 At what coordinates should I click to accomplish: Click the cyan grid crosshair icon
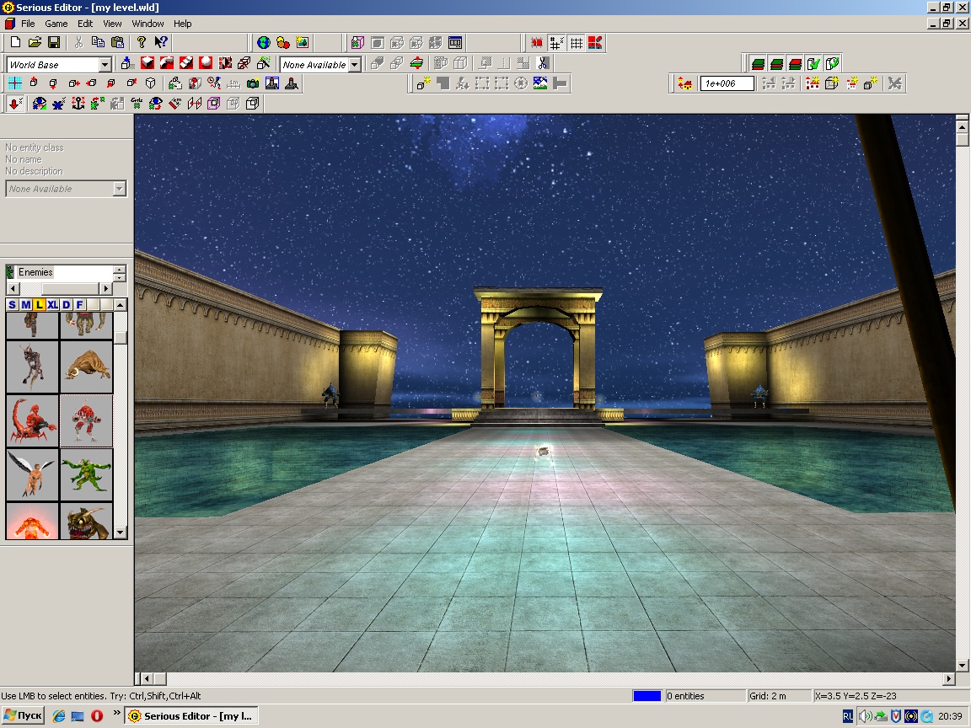click(15, 83)
